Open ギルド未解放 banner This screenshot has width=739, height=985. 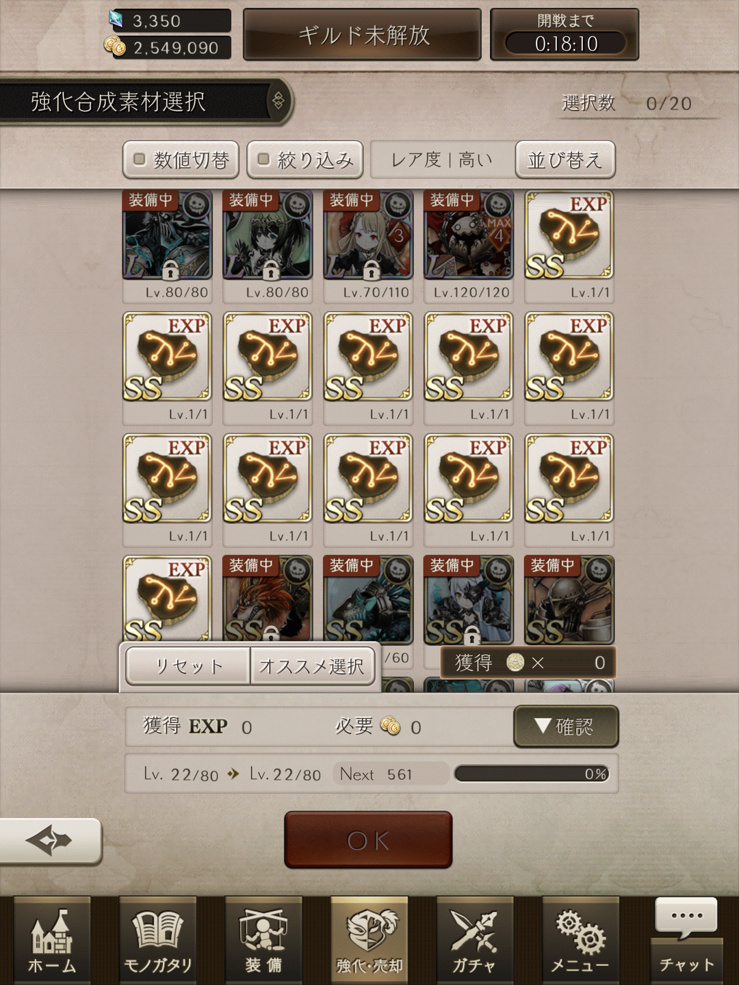[362, 35]
